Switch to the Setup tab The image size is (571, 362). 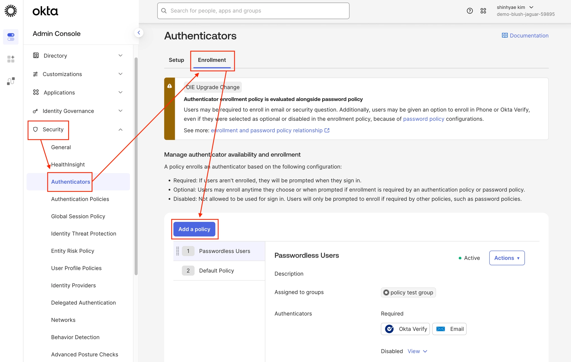[176, 60]
